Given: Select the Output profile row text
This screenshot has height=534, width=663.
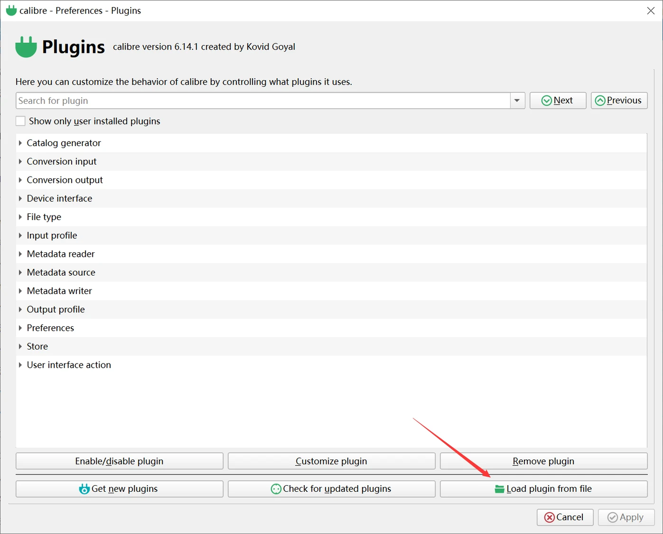Looking at the screenshot, I should 56,310.
